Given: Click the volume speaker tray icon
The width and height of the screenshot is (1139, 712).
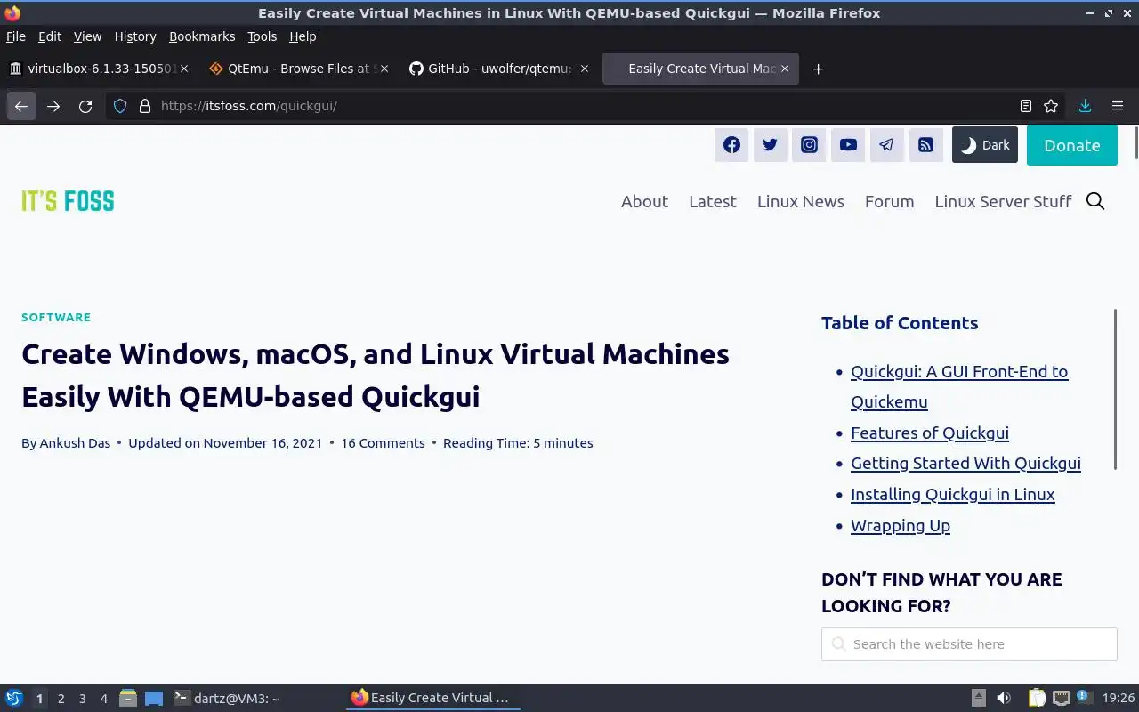Looking at the screenshot, I should pos(1004,698).
